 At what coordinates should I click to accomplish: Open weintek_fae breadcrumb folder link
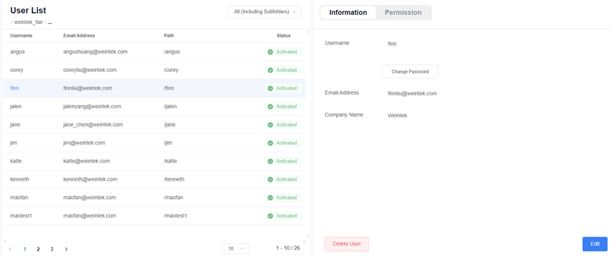[x=28, y=22]
